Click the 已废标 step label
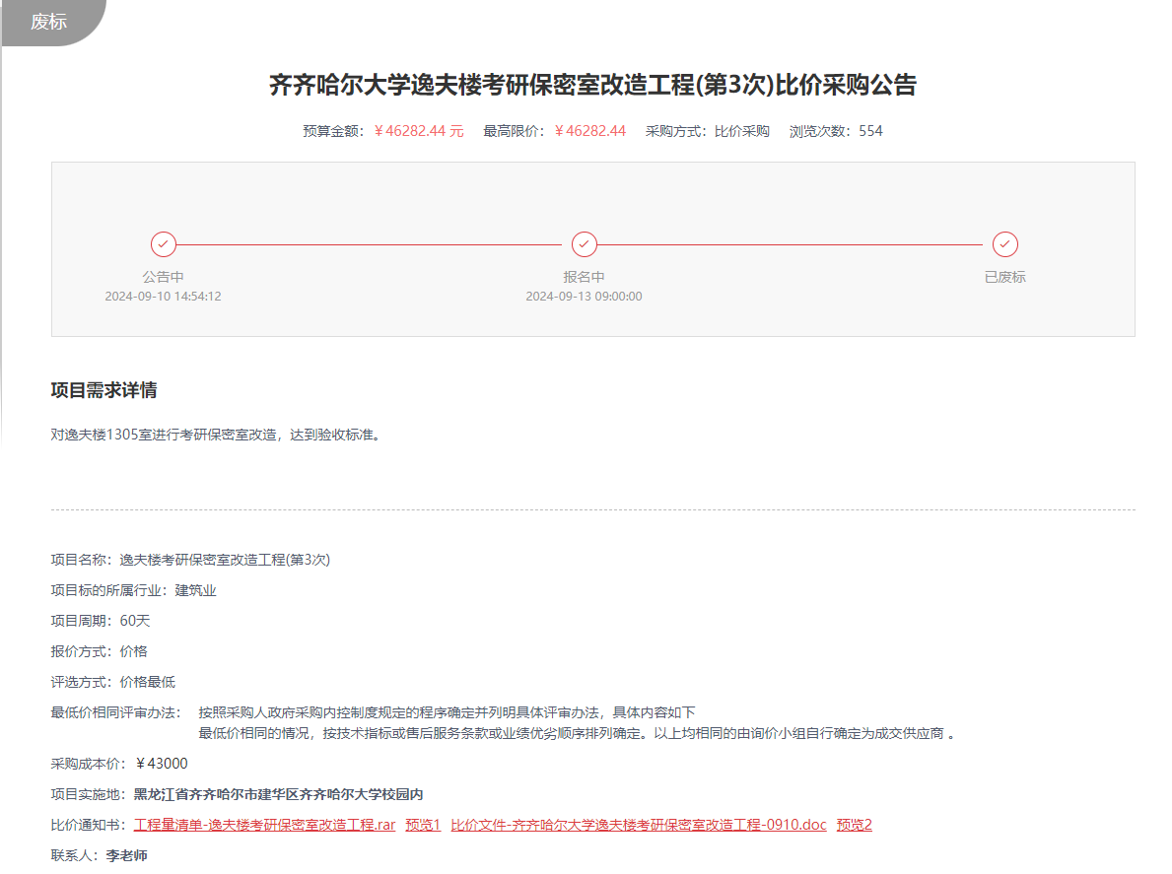 [1004, 277]
